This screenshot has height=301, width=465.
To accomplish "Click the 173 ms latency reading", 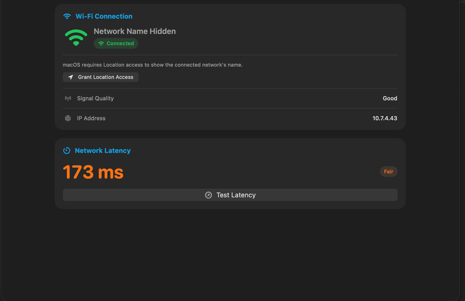I will pyautogui.click(x=93, y=172).
